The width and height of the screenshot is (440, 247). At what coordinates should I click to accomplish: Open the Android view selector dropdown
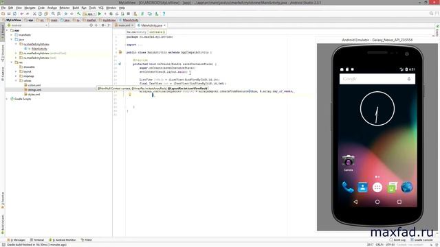coord(27,25)
